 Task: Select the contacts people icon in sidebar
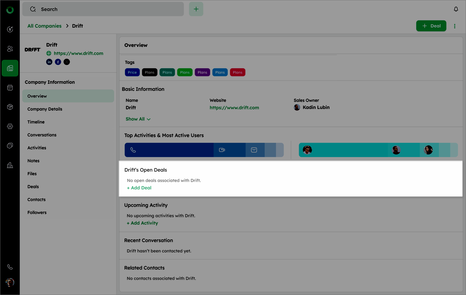pyautogui.click(x=10, y=49)
